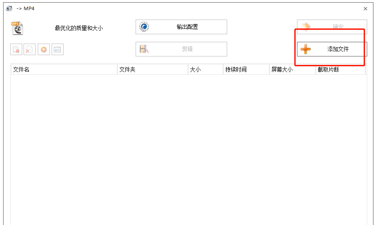Click the app icon in title bar
The height and width of the screenshot is (225, 381).
pos(9,8)
